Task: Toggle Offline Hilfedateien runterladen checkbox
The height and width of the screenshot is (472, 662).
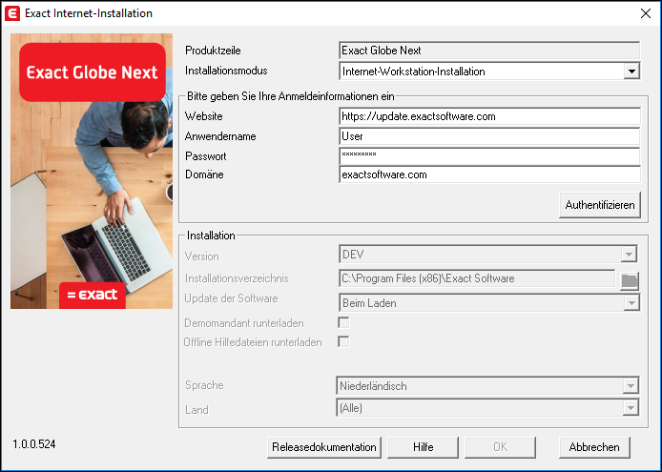Action: click(343, 341)
